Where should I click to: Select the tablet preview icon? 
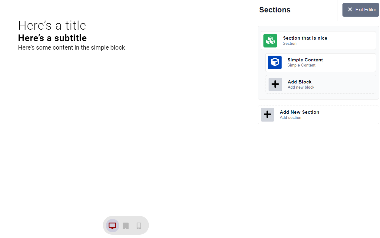pos(125,225)
